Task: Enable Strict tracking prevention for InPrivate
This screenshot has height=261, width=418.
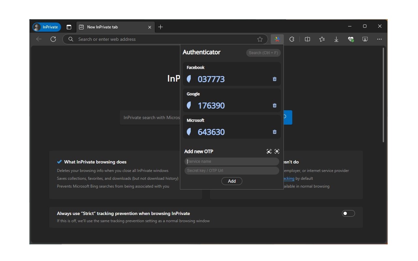Action: pyautogui.click(x=348, y=213)
